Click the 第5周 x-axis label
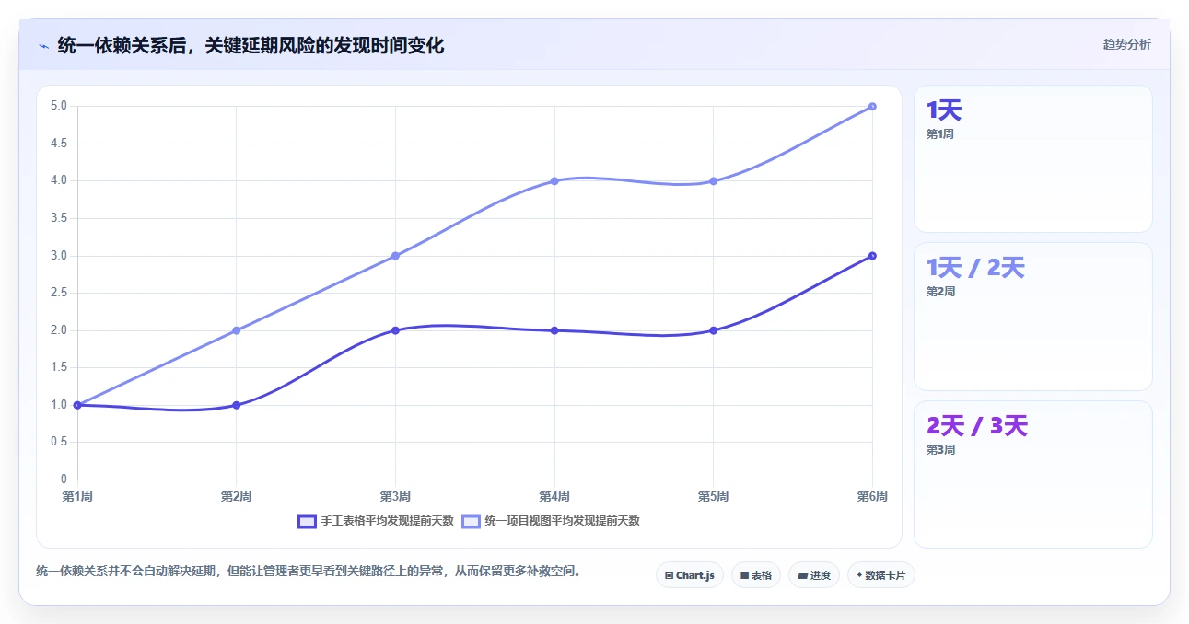This screenshot has width=1189, height=624. (x=713, y=497)
